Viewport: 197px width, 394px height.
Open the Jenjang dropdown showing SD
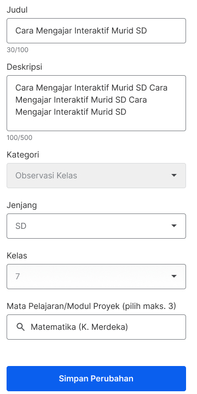(x=96, y=226)
